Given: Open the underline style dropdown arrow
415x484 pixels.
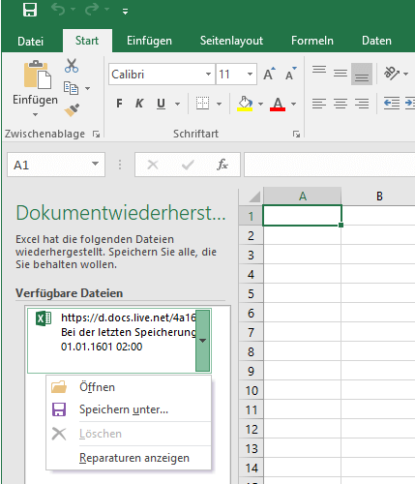Looking at the screenshot, I should 177,104.
